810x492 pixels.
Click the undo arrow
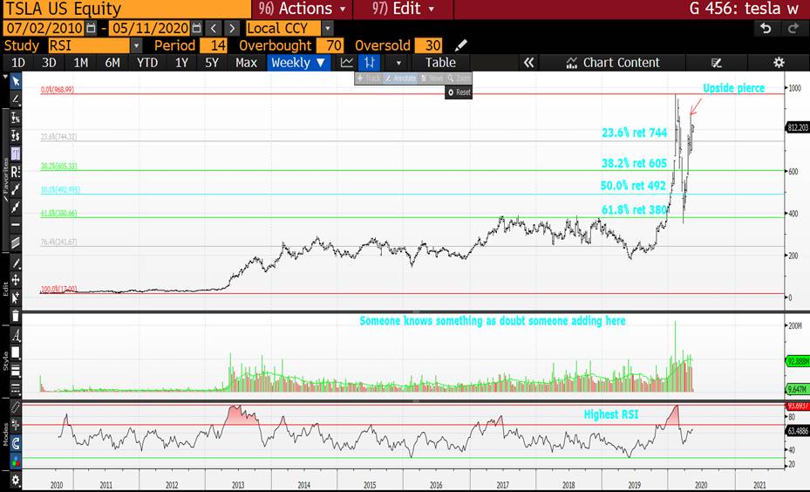coord(766,28)
